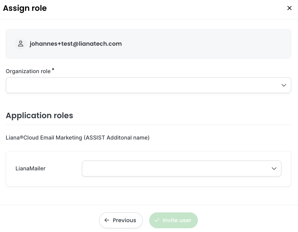This screenshot has width=298, height=232.
Task: Select the johannes+test@lianatech.com email text
Action: tap(76, 44)
